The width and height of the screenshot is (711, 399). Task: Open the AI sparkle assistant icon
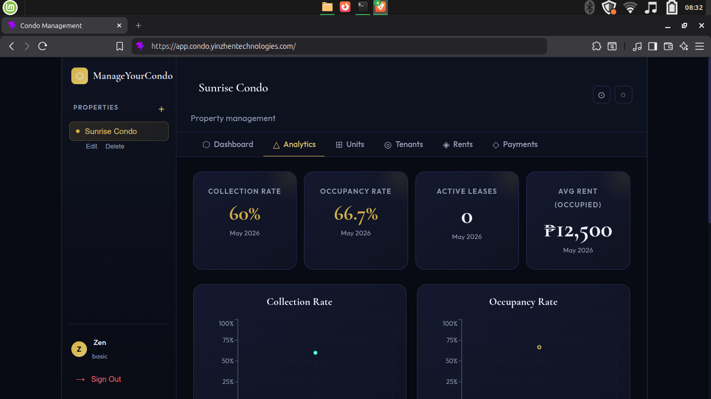click(x=684, y=46)
